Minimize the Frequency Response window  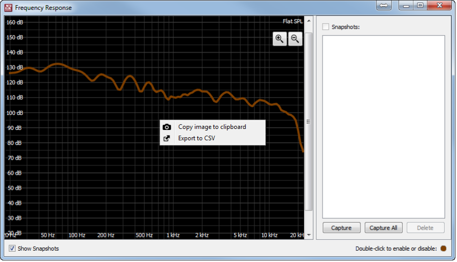(x=406, y=6)
